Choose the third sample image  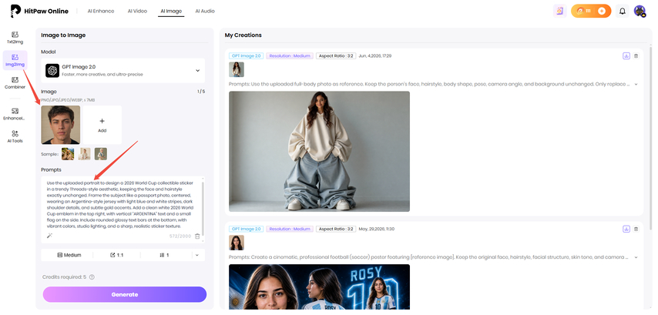coord(101,154)
